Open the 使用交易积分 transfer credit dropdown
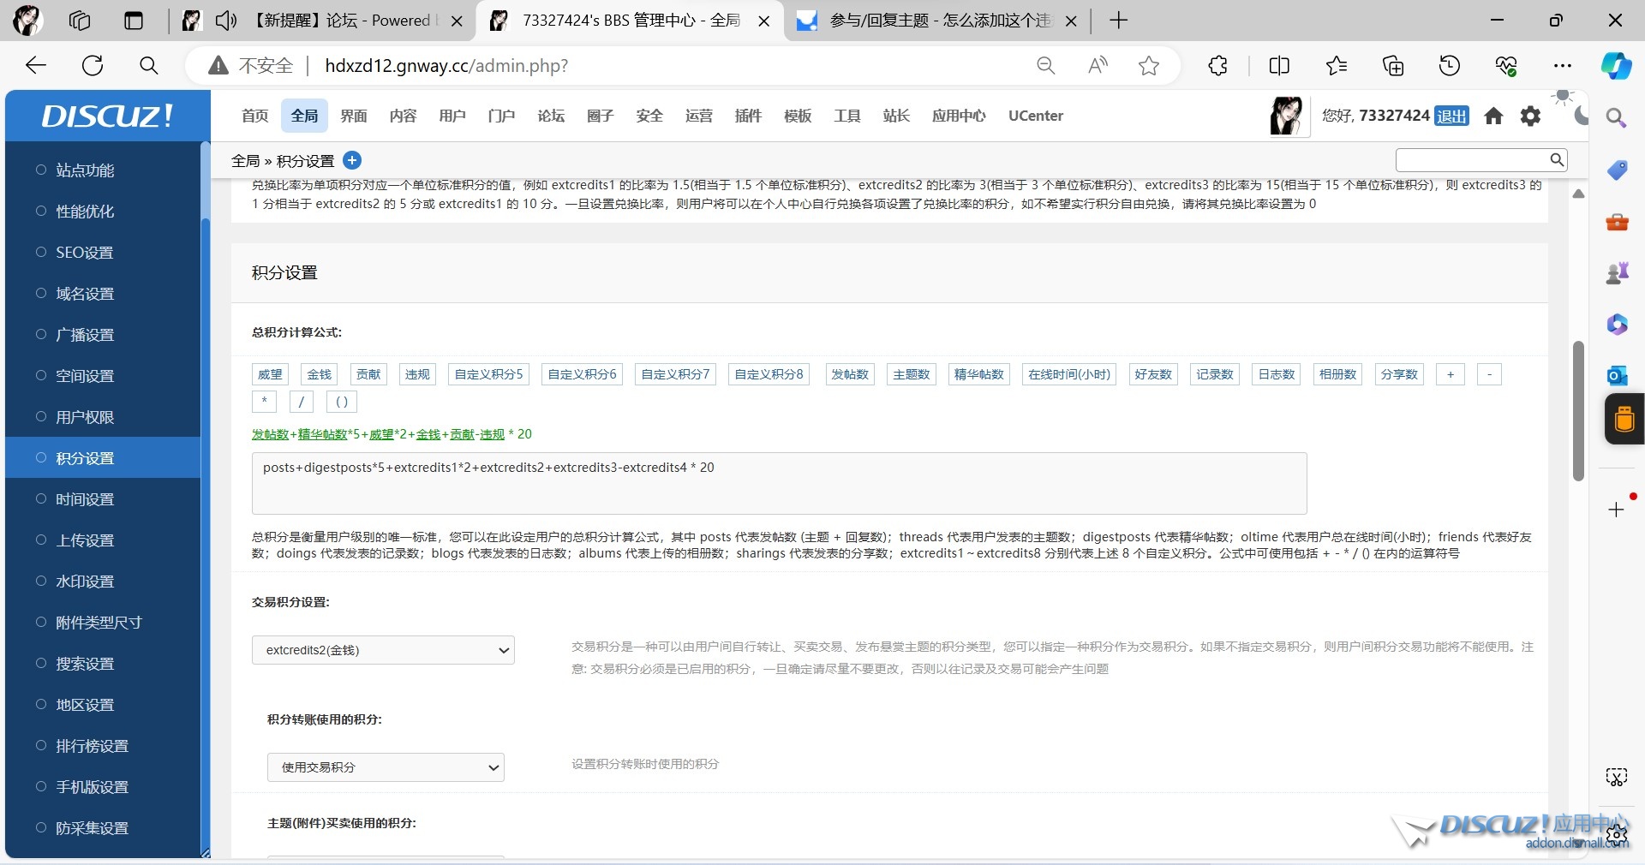The height and width of the screenshot is (865, 1645). pyautogui.click(x=386, y=767)
